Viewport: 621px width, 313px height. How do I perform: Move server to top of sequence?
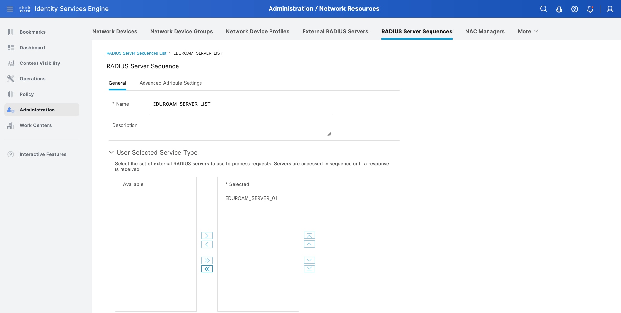(x=309, y=236)
